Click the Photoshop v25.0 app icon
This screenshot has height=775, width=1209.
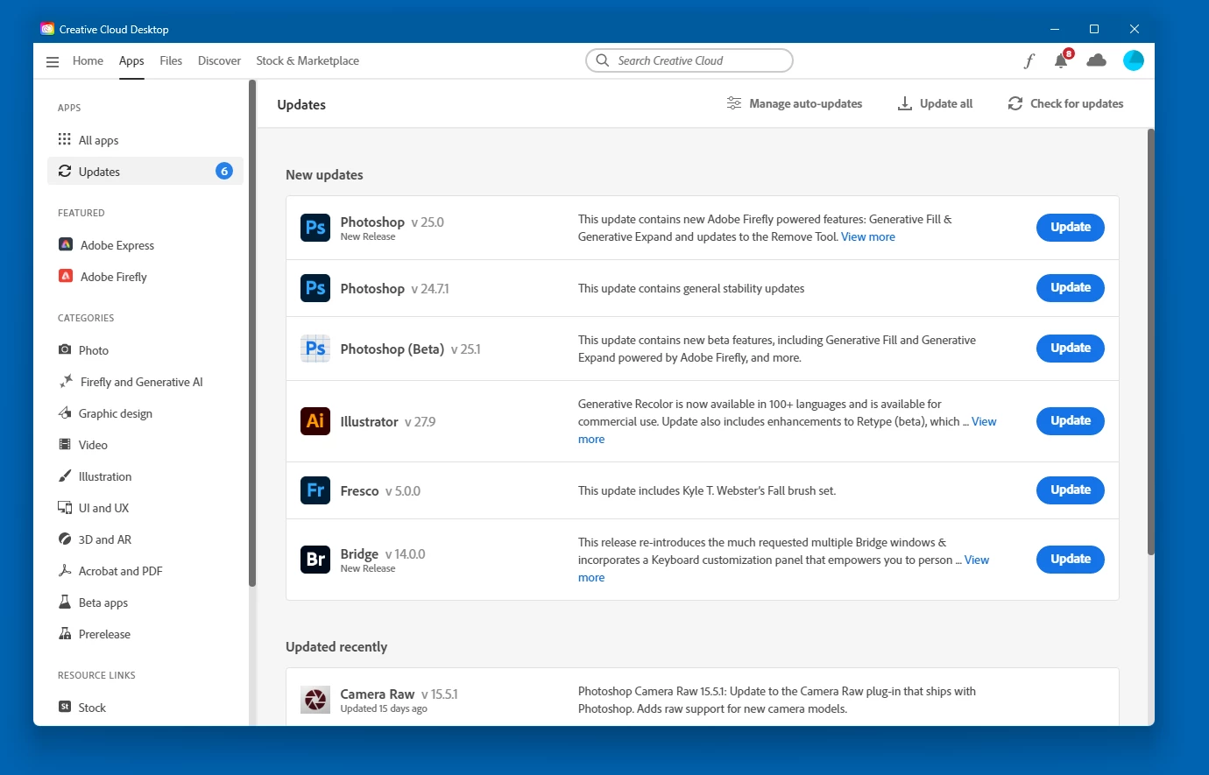[315, 228]
